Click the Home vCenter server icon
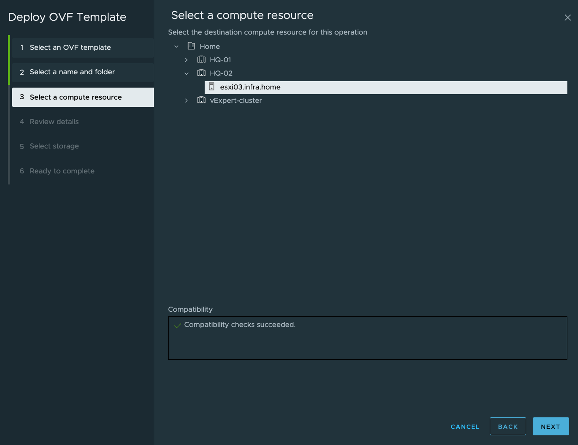 coord(191,46)
